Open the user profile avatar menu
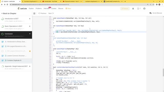This screenshot has width=164, height=92. (144, 8)
